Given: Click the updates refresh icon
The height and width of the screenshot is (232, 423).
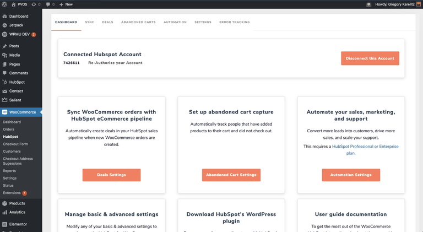Looking at the screenshot, I should [34, 4].
